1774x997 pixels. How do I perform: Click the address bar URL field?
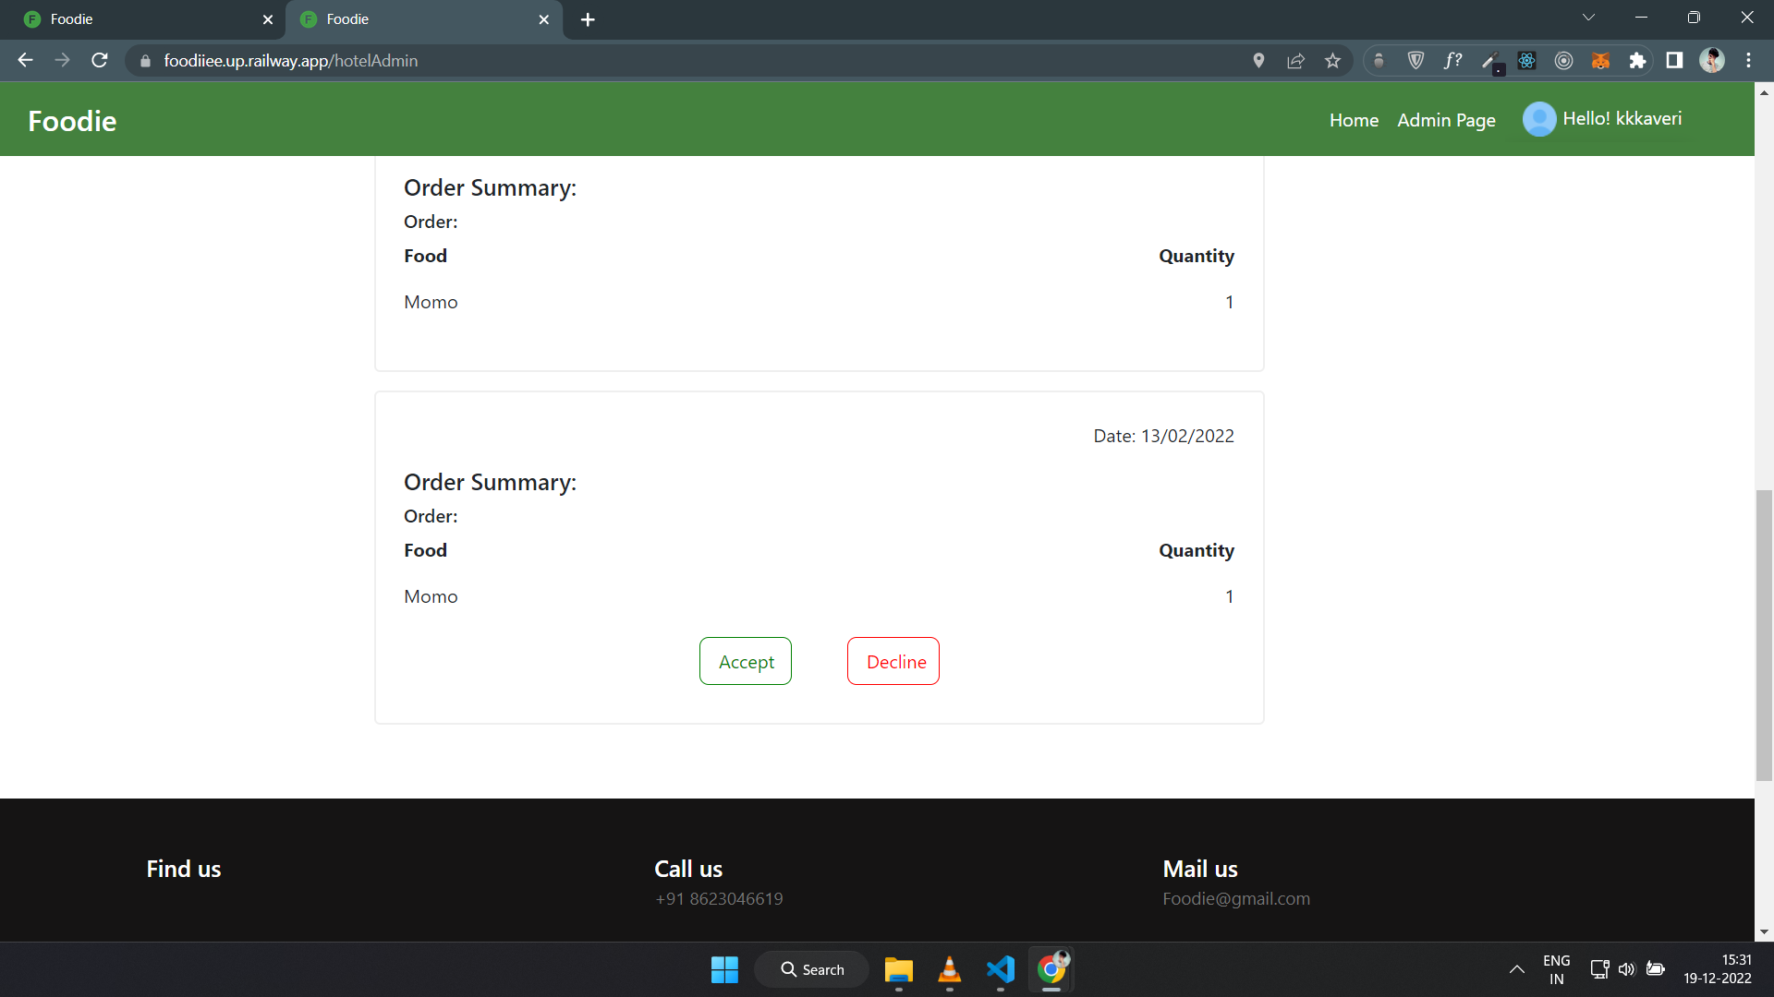click(647, 61)
